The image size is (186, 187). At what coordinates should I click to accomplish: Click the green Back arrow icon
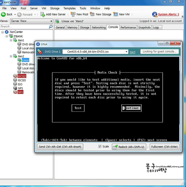pos(3,14)
